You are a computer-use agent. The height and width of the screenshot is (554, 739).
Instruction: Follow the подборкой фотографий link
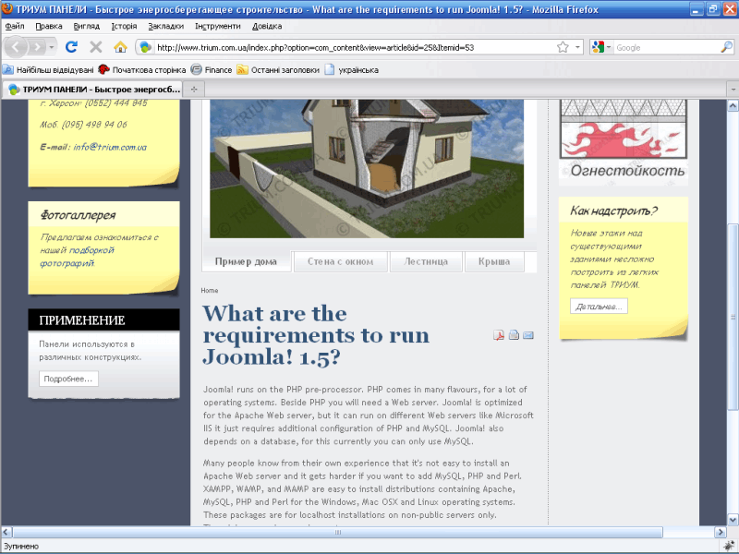78,257
